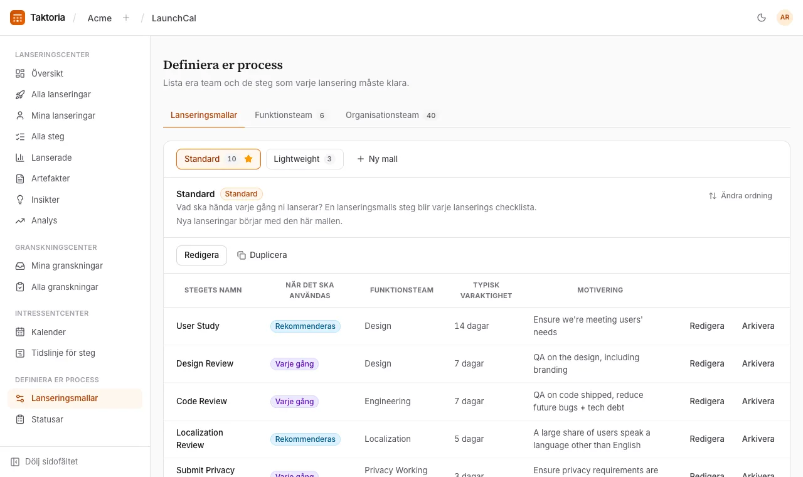Click the Rekommenderas badge for User Study
Image resolution: width=803 pixels, height=477 pixels.
click(306, 326)
